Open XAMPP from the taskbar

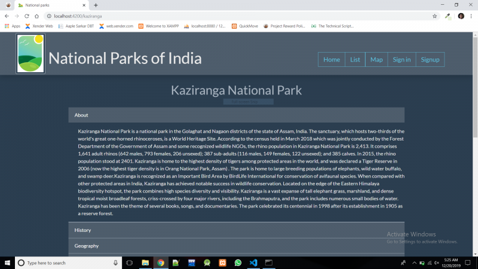click(222, 262)
